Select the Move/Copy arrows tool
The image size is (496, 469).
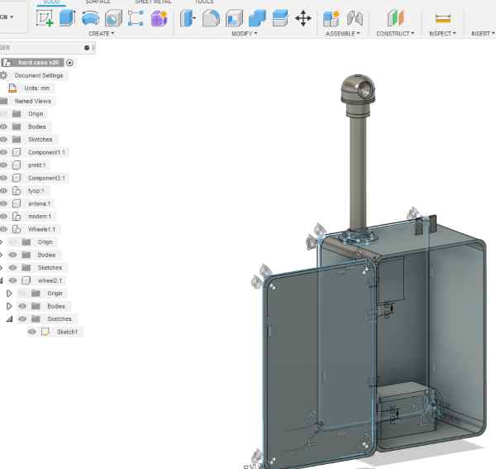pyautogui.click(x=303, y=18)
